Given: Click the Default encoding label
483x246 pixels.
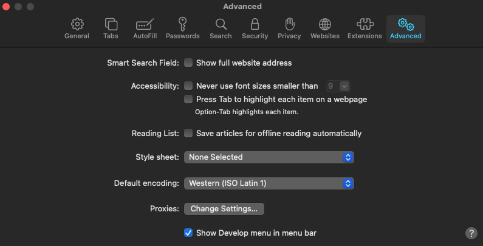Looking at the screenshot, I should click(x=146, y=183).
